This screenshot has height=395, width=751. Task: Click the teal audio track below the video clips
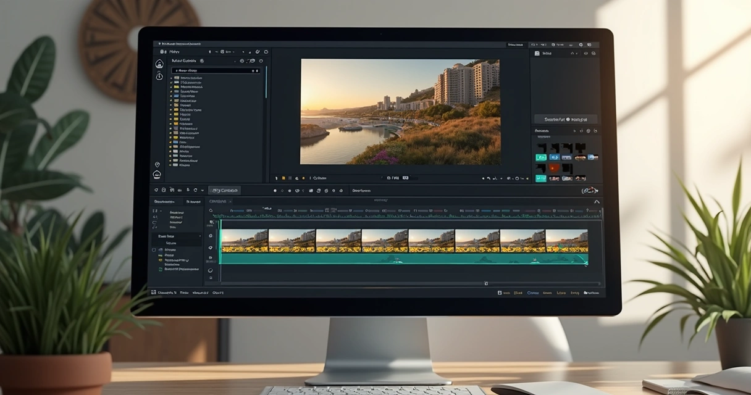point(404,259)
